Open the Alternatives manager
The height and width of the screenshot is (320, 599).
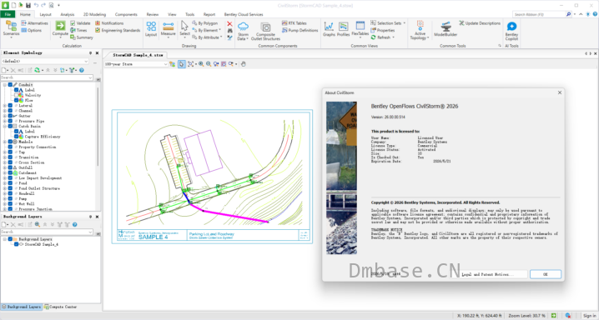[35, 23]
